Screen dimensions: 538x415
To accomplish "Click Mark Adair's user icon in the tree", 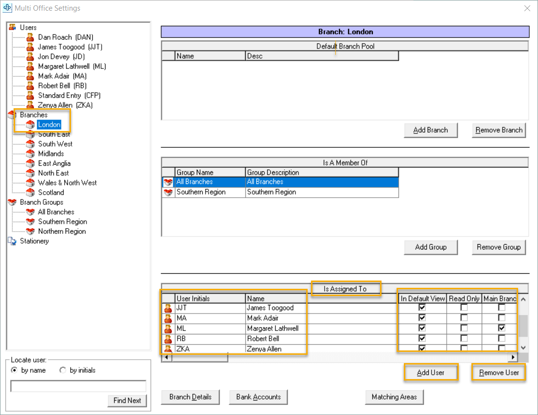I will [30, 76].
